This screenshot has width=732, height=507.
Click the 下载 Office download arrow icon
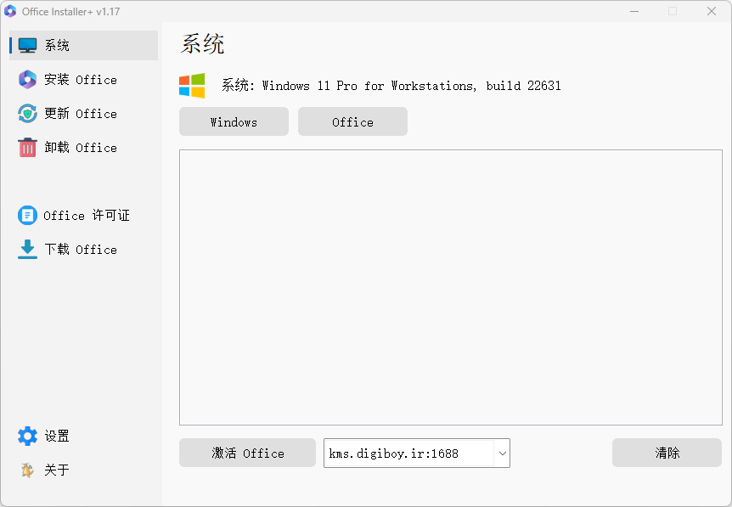pyautogui.click(x=26, y=249)
